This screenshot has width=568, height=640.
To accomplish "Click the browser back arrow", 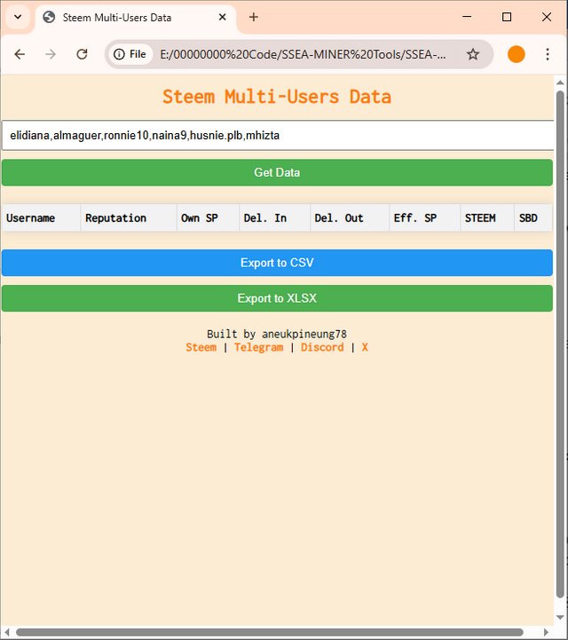I will (x=20, y=54).
